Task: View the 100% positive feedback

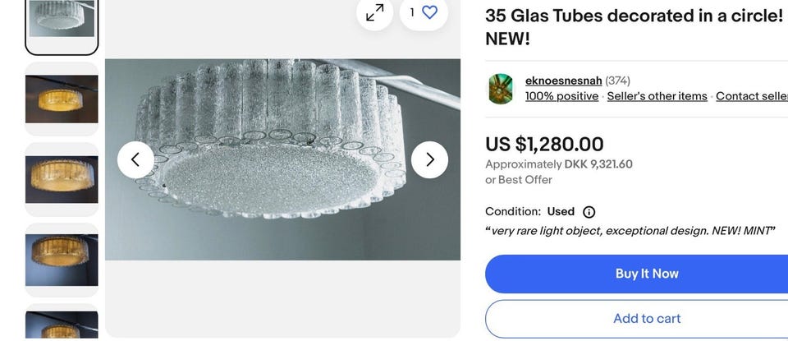Action: coord(561,96)
